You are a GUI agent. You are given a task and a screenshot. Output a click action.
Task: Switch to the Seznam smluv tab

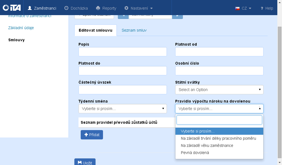coord(134,30)
